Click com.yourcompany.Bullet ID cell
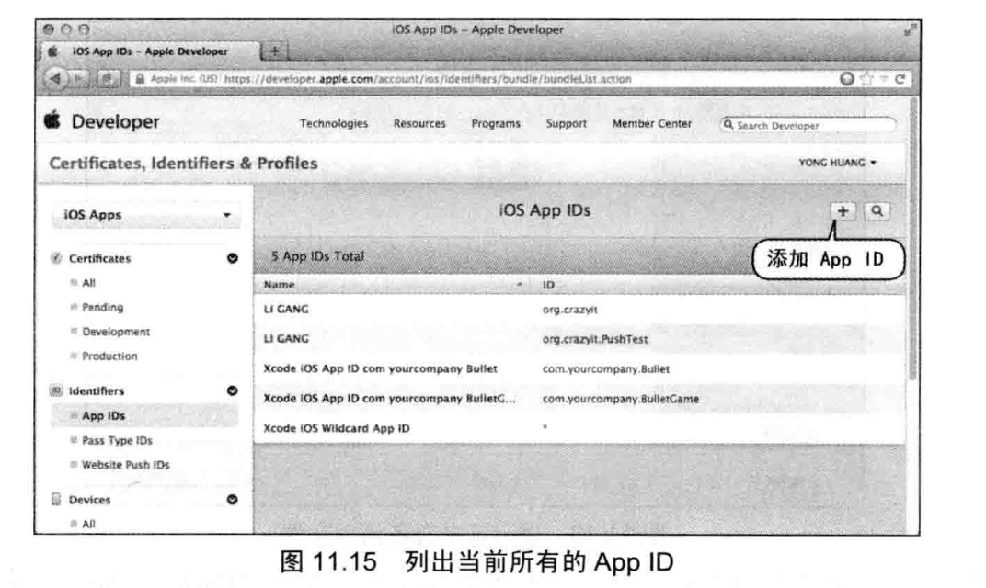The image size is (986, 588). pos(605,369)
